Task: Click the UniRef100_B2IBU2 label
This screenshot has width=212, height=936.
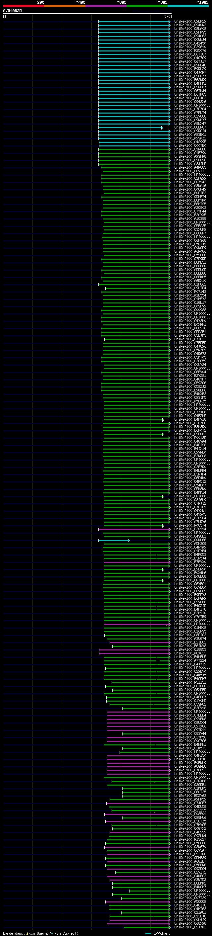Action: [190, 642]
